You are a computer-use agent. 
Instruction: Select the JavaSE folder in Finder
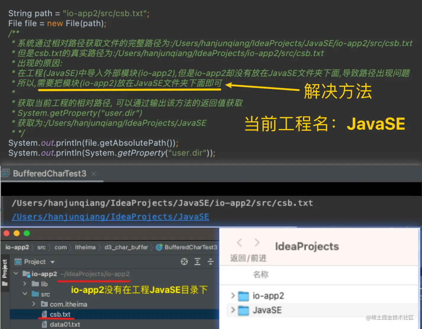coord(267,310)
